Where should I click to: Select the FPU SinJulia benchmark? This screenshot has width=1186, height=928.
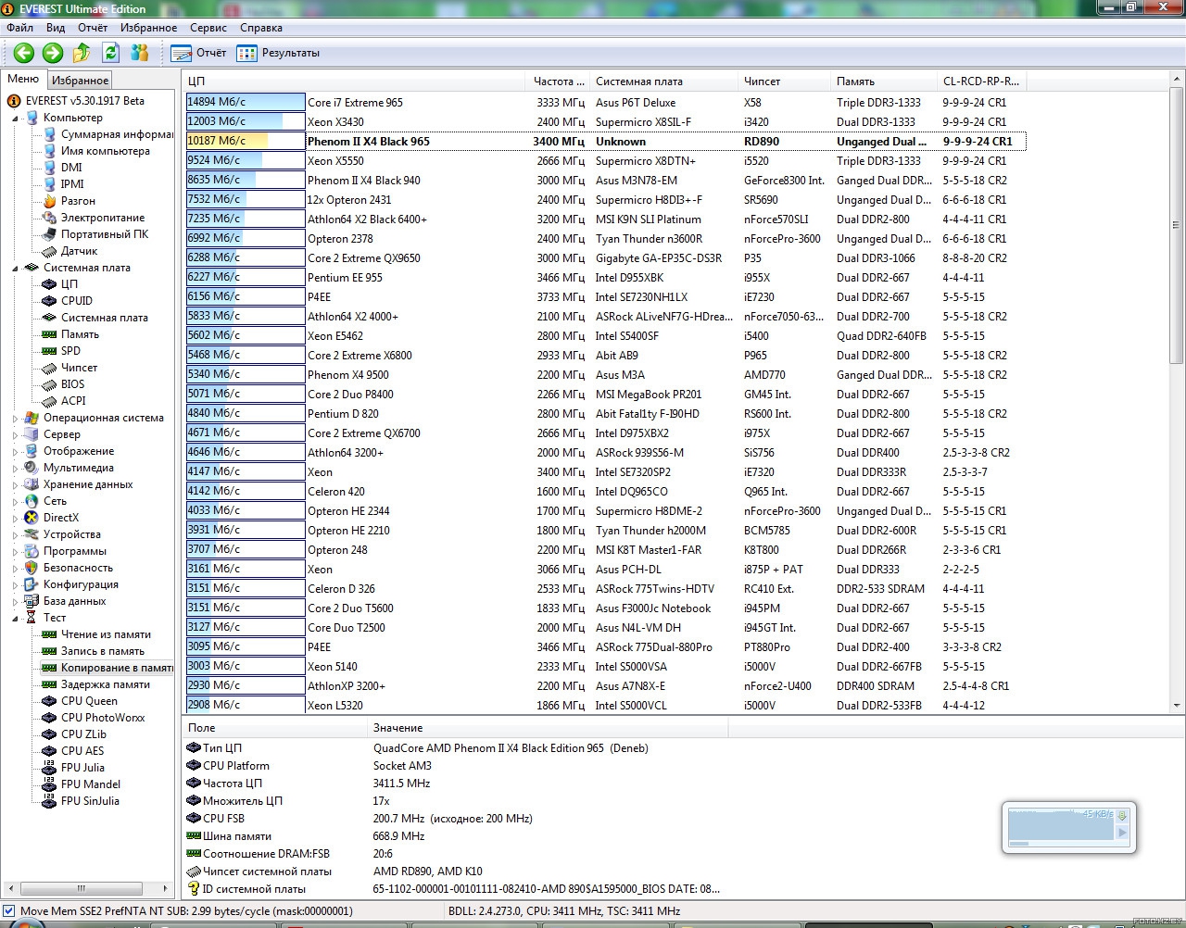point(90,801)
